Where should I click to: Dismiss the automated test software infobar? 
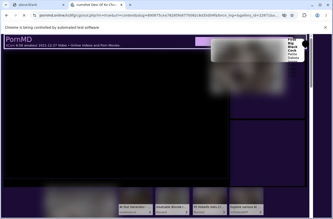click(x=326, y=27)
